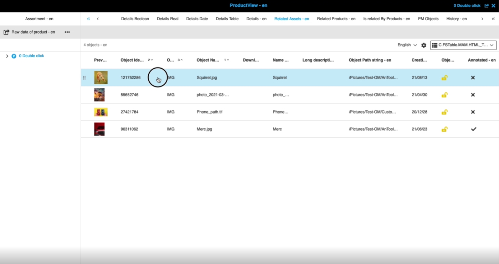The image size is (499, 264).
Task: Toggle annotated X mark for Phone_path.tif
Action: click(473, 112)
